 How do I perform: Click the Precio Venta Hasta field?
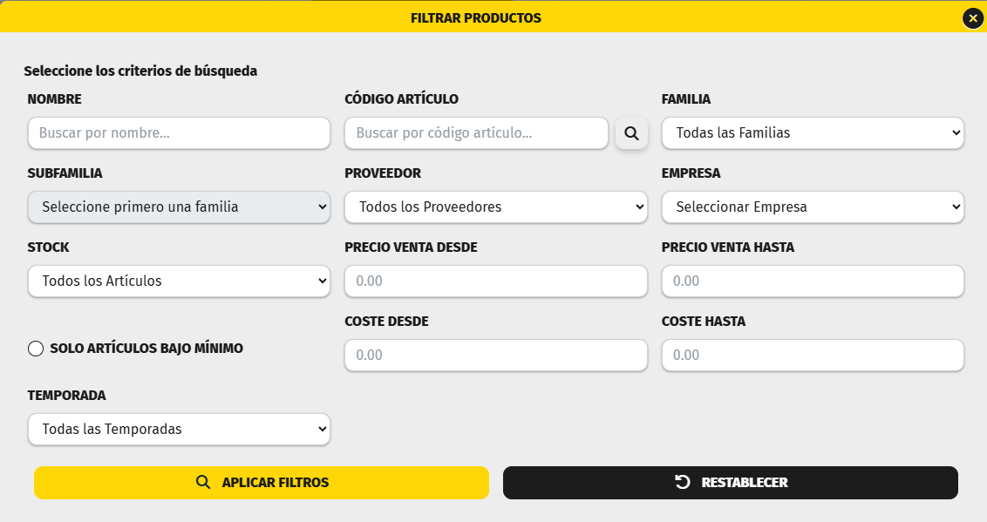[813, 281]
